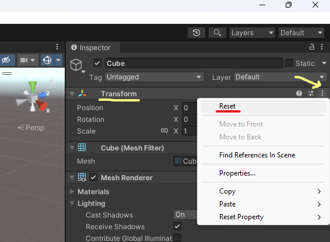Click the Transform component icon
Screen dimensions: 330x242
pos(82,93)
